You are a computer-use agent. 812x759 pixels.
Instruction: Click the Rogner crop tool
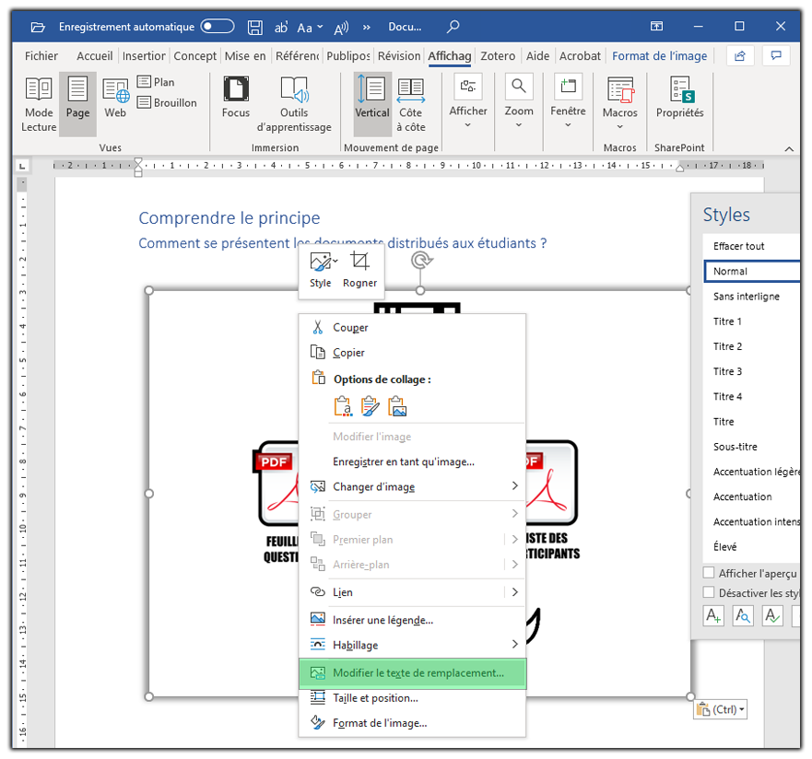[359, 270]
